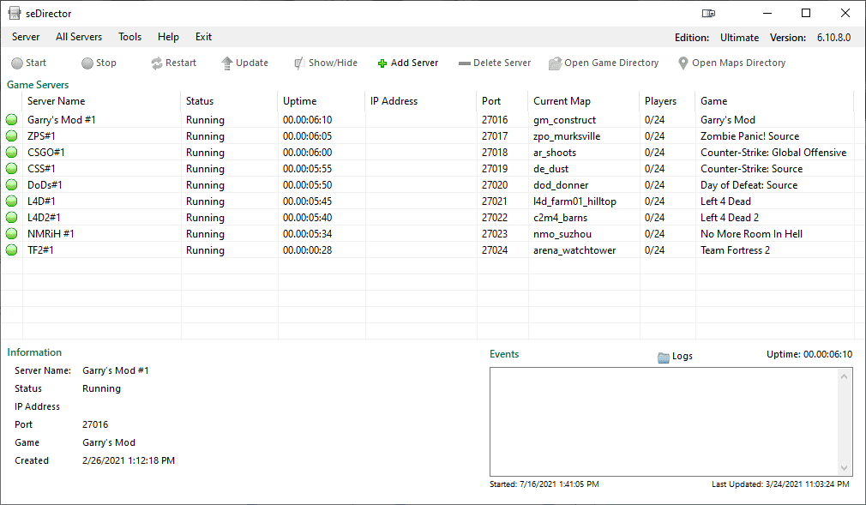Open the All Servers menu
Screen dimensions: 866x505
pyautogui.click(x=79, y=37)
